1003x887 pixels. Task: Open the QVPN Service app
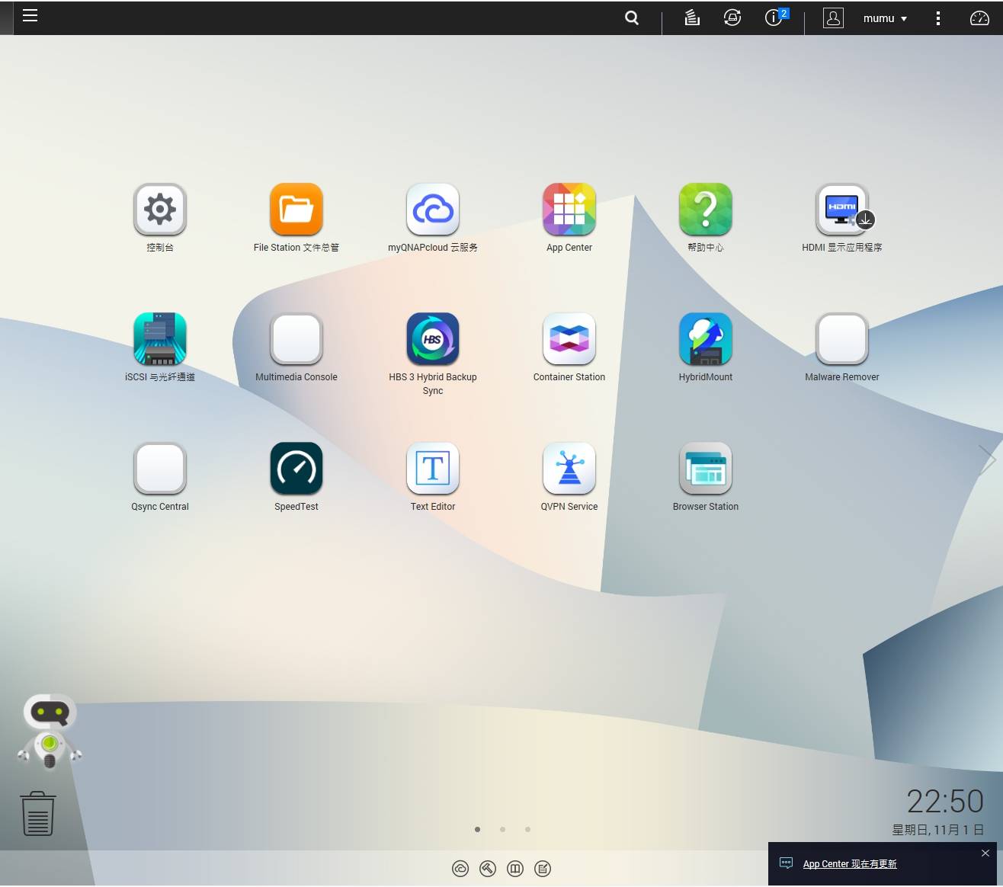pyautogui.click(x=569, y=469)
